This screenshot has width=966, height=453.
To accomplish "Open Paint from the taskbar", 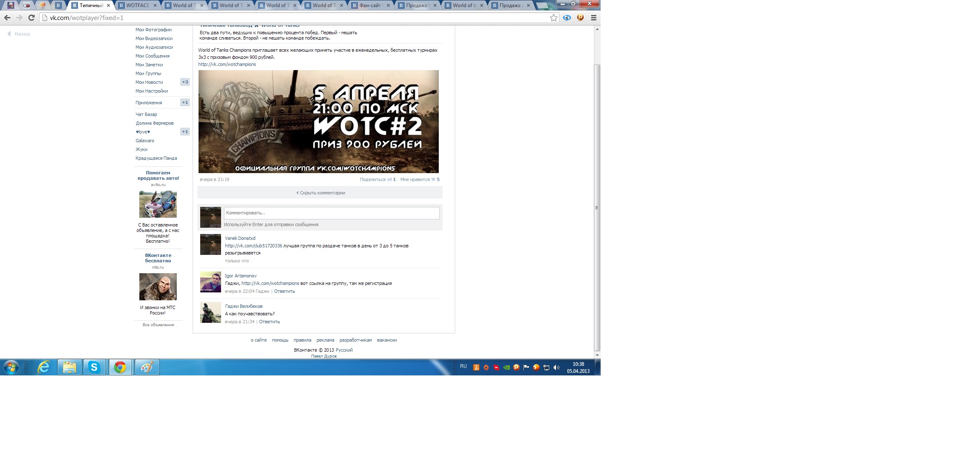I will coord(147,367).
